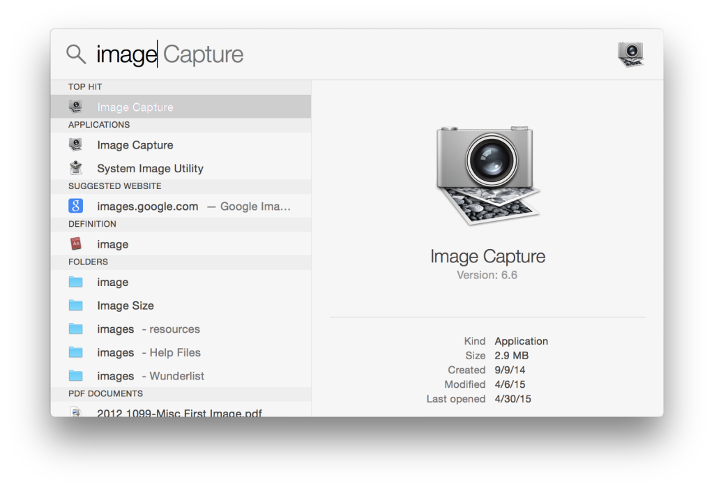Screen dimensions: 714x489
Task: Select the Top Hit 'Image Capture' result
Action: 181,107
